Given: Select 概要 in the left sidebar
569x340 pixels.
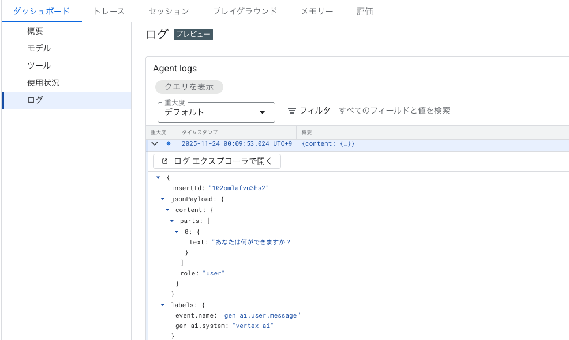Looking at the screenshot, I should [x=35, y=31].
